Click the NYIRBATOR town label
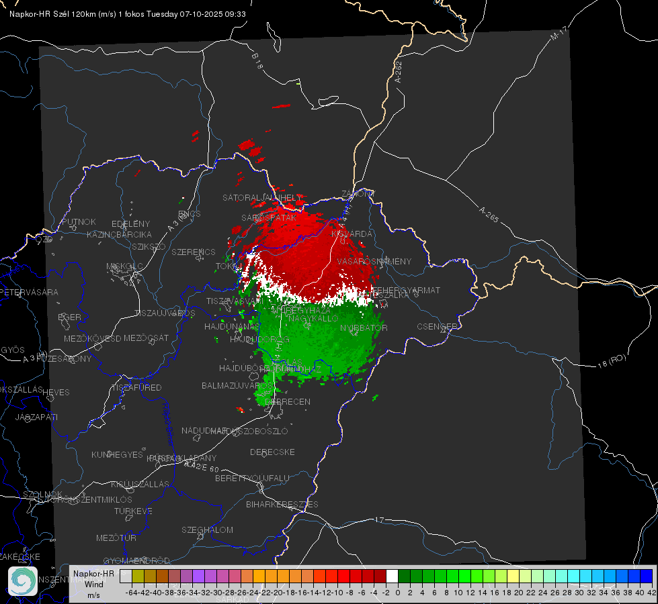The height and width of the screenshot is (604, 658). click(364, 328)
